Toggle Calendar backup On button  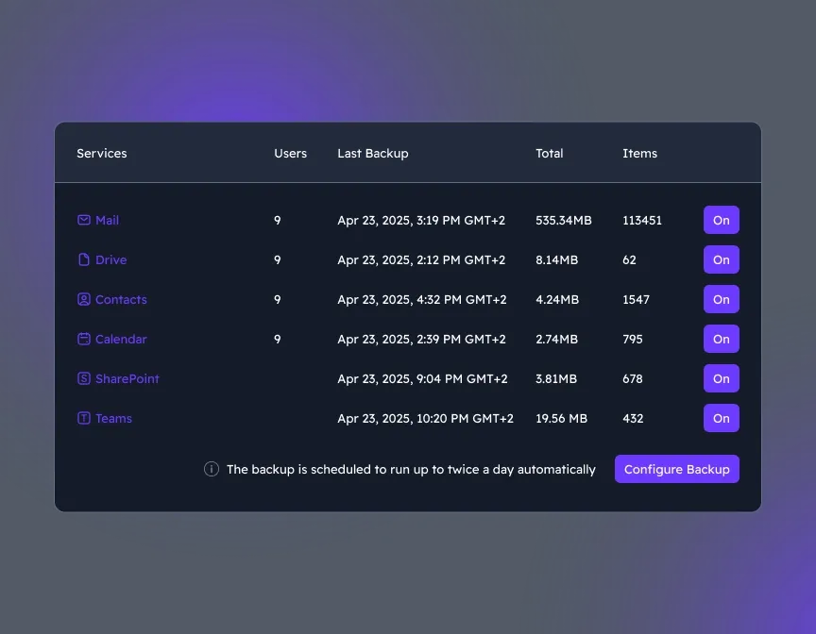tap(721, 339)
